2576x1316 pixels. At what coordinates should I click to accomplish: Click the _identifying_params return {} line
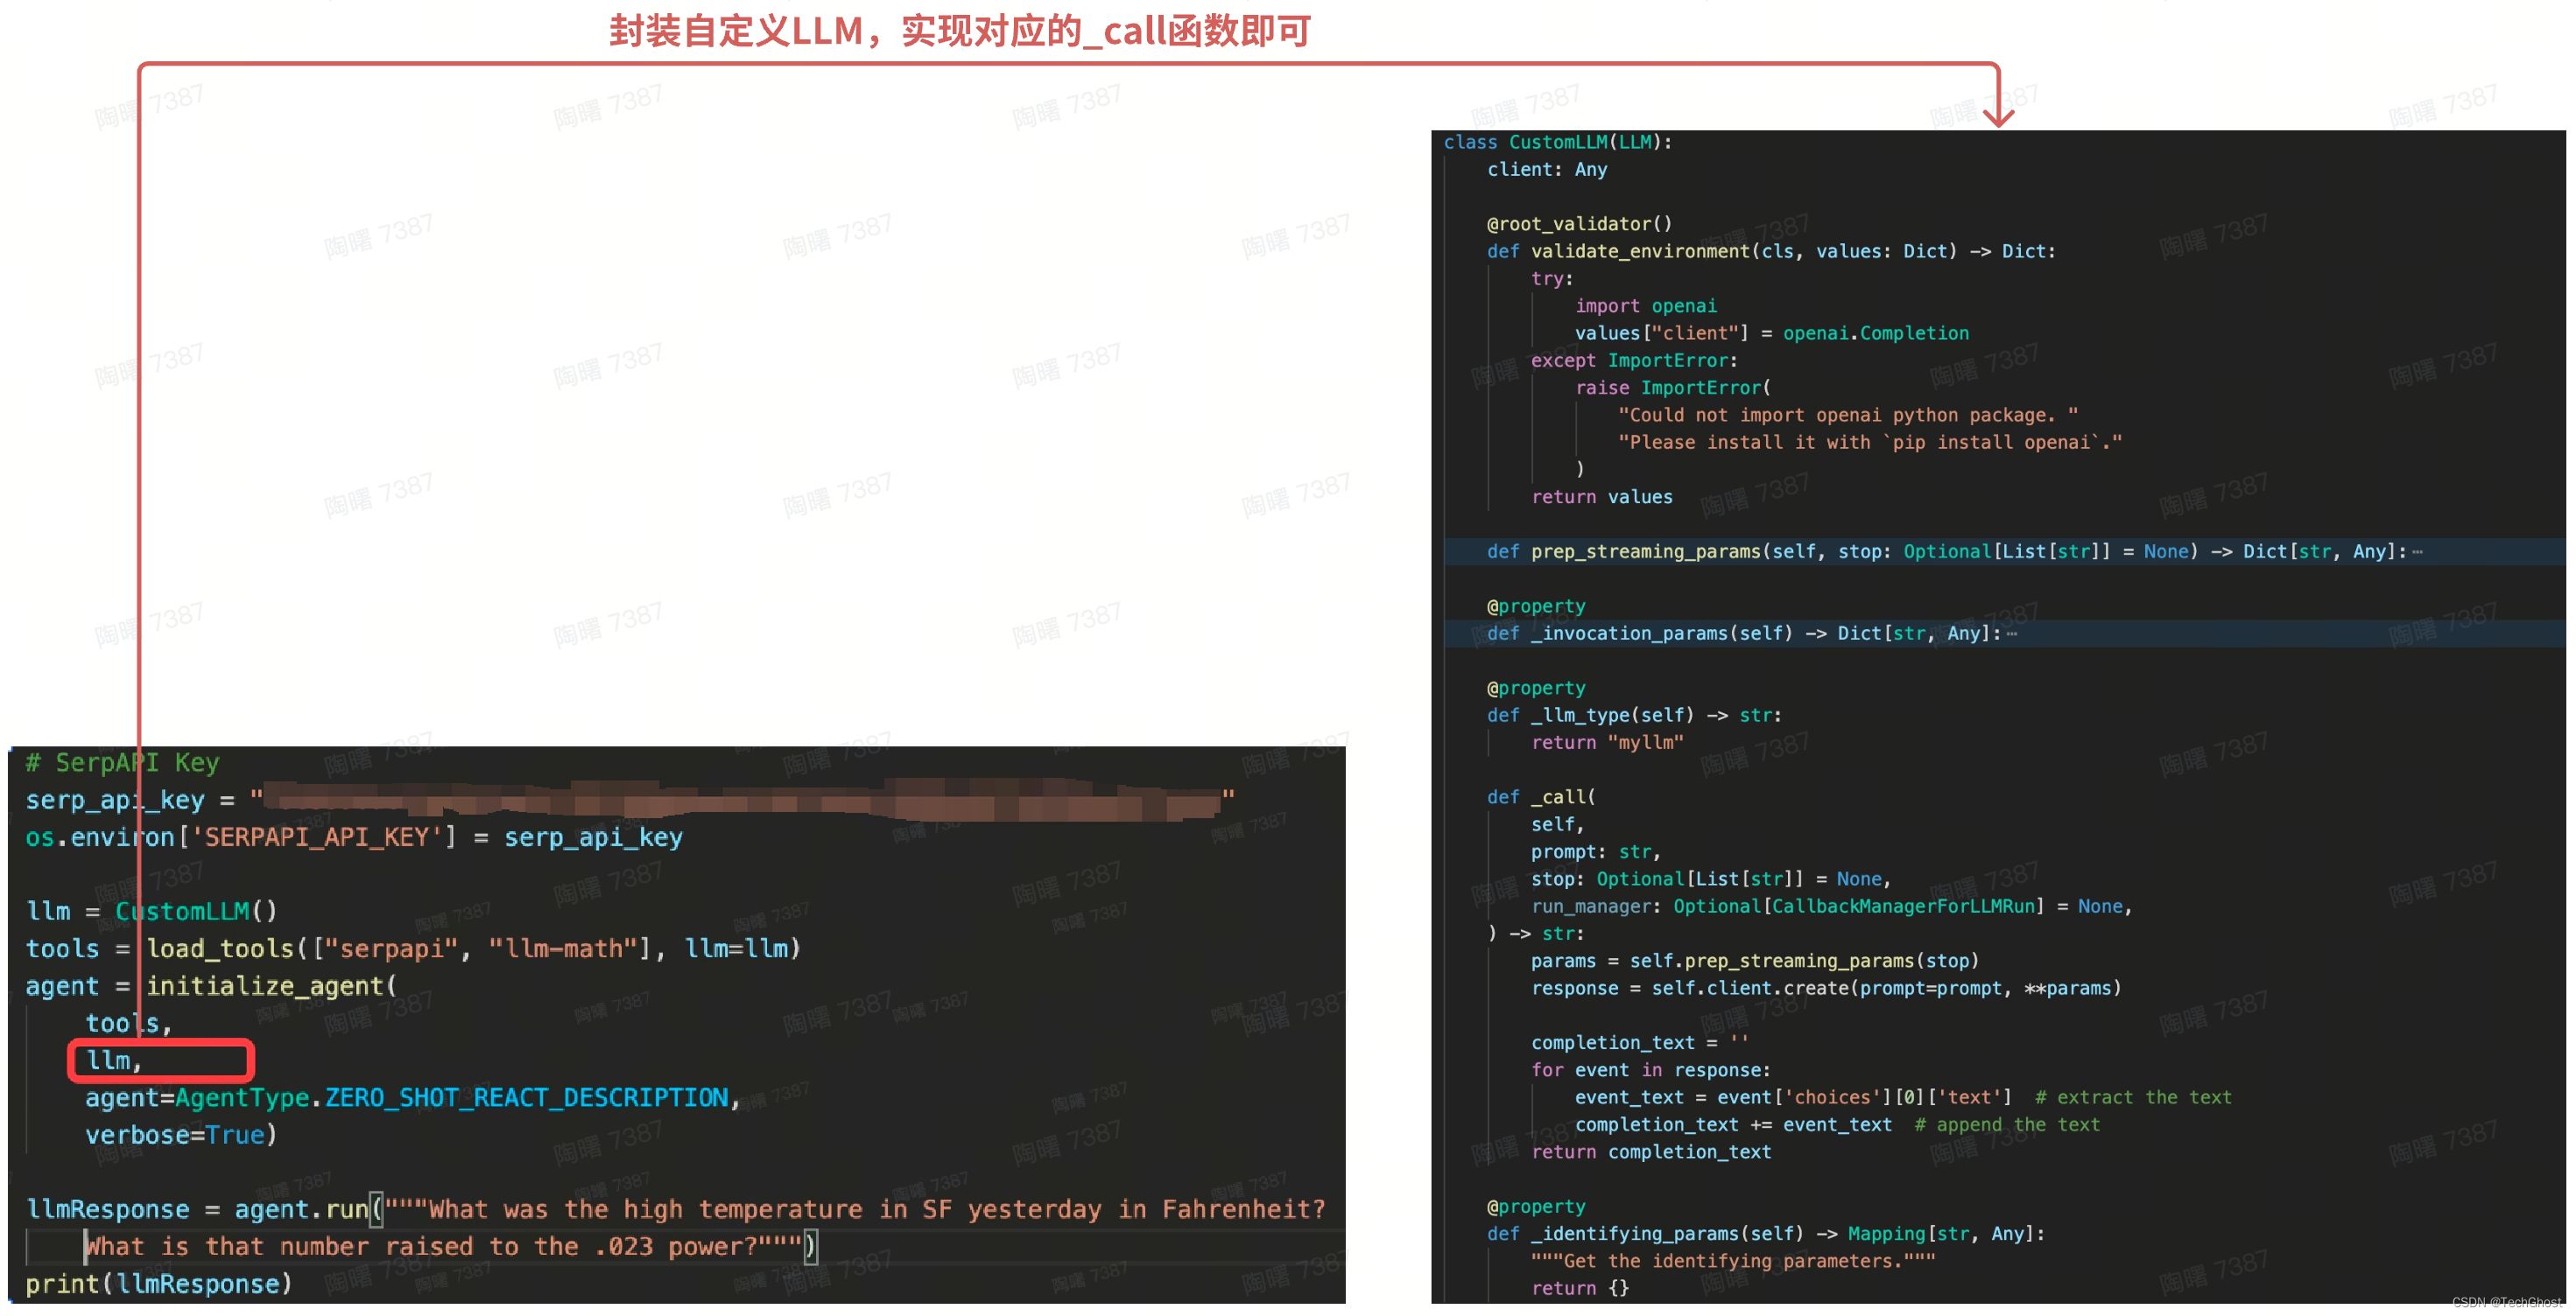(x=1580, y=1288)
